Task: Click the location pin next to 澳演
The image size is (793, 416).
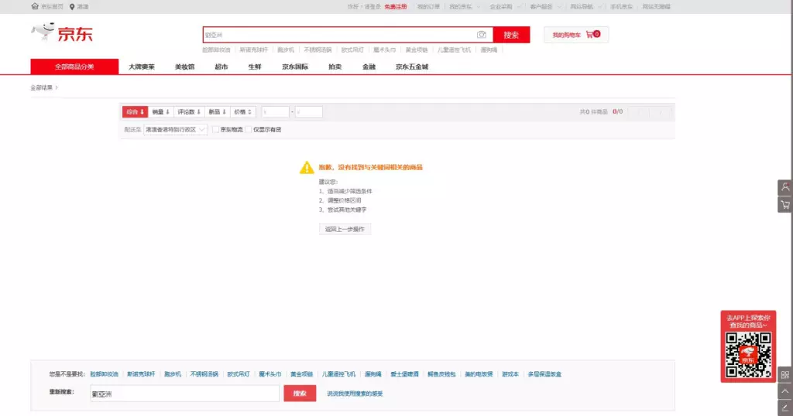Action: click(72, 6)
